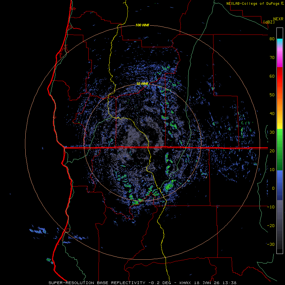This screenshot has height=285, width=285.
Task: Click the 80 value on the dBZ scale
Action: point(272,39)
